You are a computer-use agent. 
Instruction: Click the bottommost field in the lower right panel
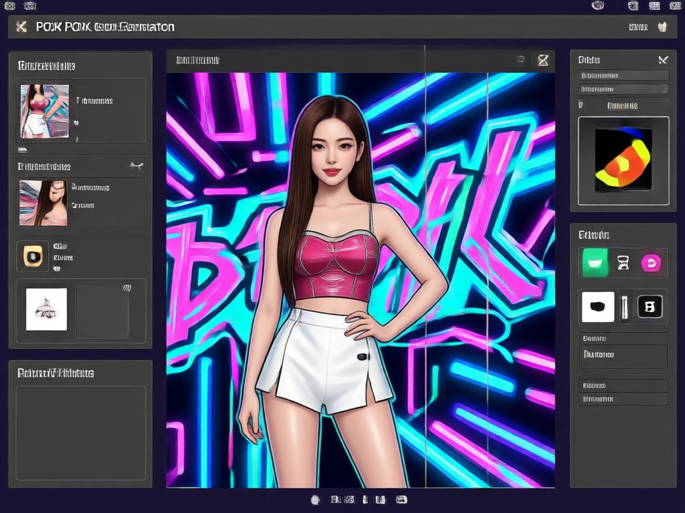(623, 399)
